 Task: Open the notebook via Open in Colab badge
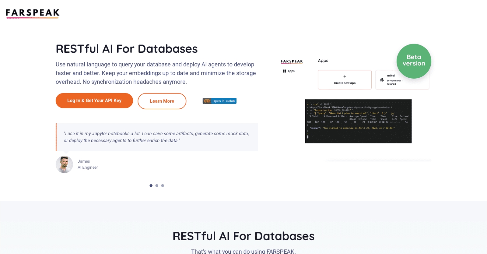tap(223, 101)
